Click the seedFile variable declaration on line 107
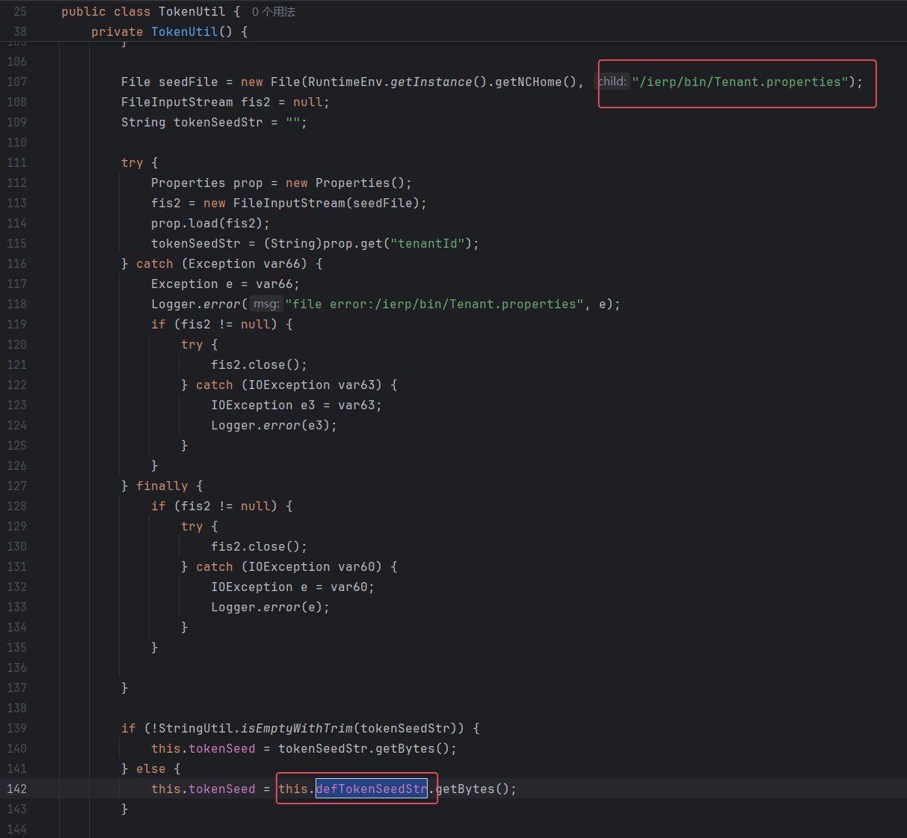Image resolution: width=907 pixels, height=838 pixels. [188, 82]
